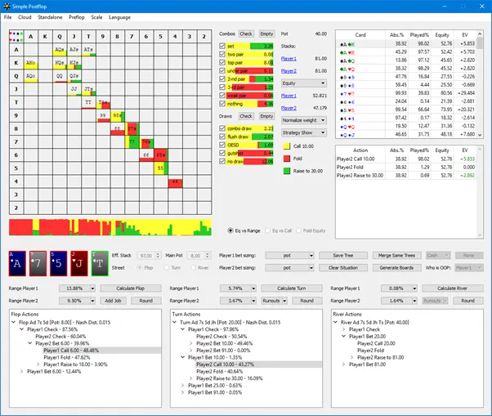This screenshot has width=492, height=416.
Task: Open the 'Normalize weight' dropdown
Action: [x=303, y=119]
